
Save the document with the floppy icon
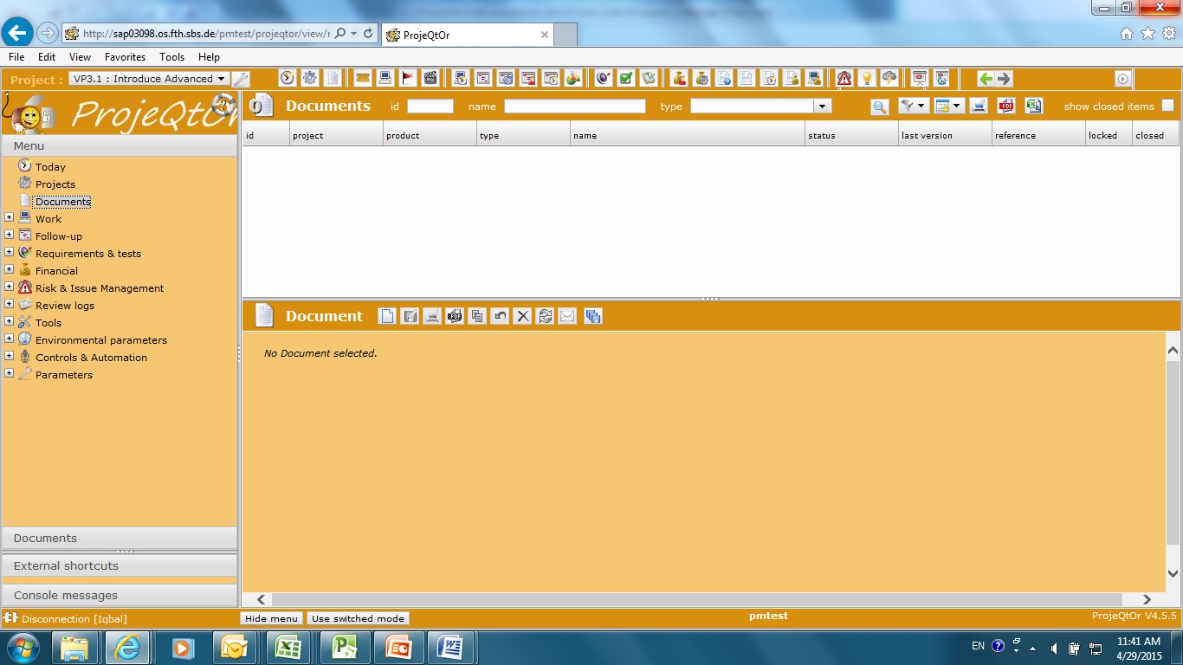point(410,316)
